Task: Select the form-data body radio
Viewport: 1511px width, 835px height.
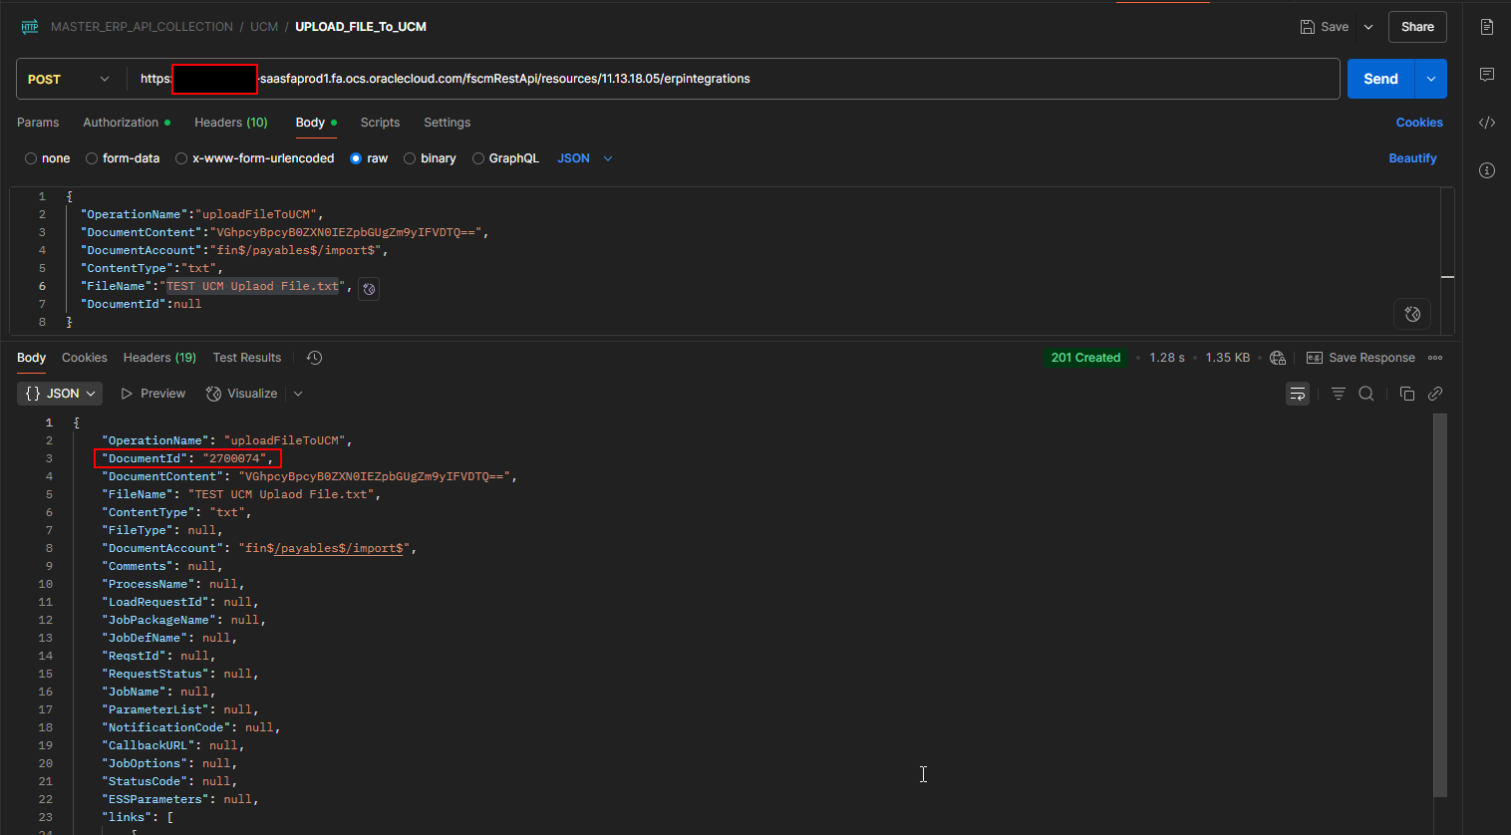Action: click(x=92, y=158)
